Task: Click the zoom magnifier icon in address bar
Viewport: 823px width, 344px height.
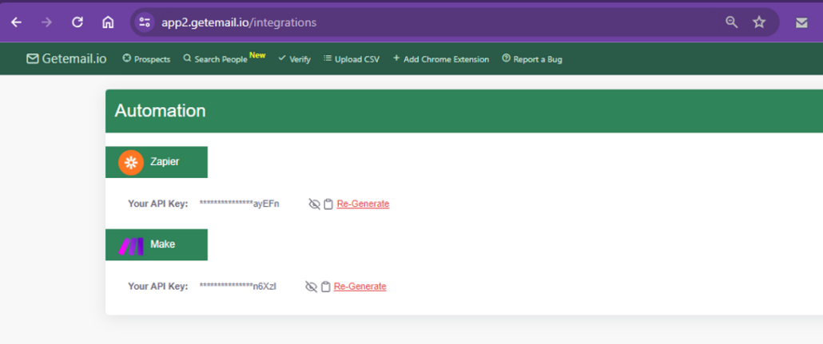Action: coord(731,22)
